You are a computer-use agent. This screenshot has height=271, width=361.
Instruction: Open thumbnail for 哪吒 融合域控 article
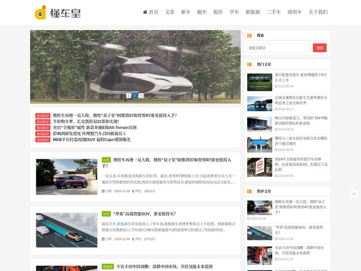click(x=260, y=145)
